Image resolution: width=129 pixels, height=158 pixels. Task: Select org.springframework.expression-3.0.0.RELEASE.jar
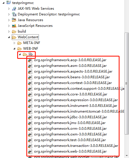pyautogui.click(x=76, y=100)
